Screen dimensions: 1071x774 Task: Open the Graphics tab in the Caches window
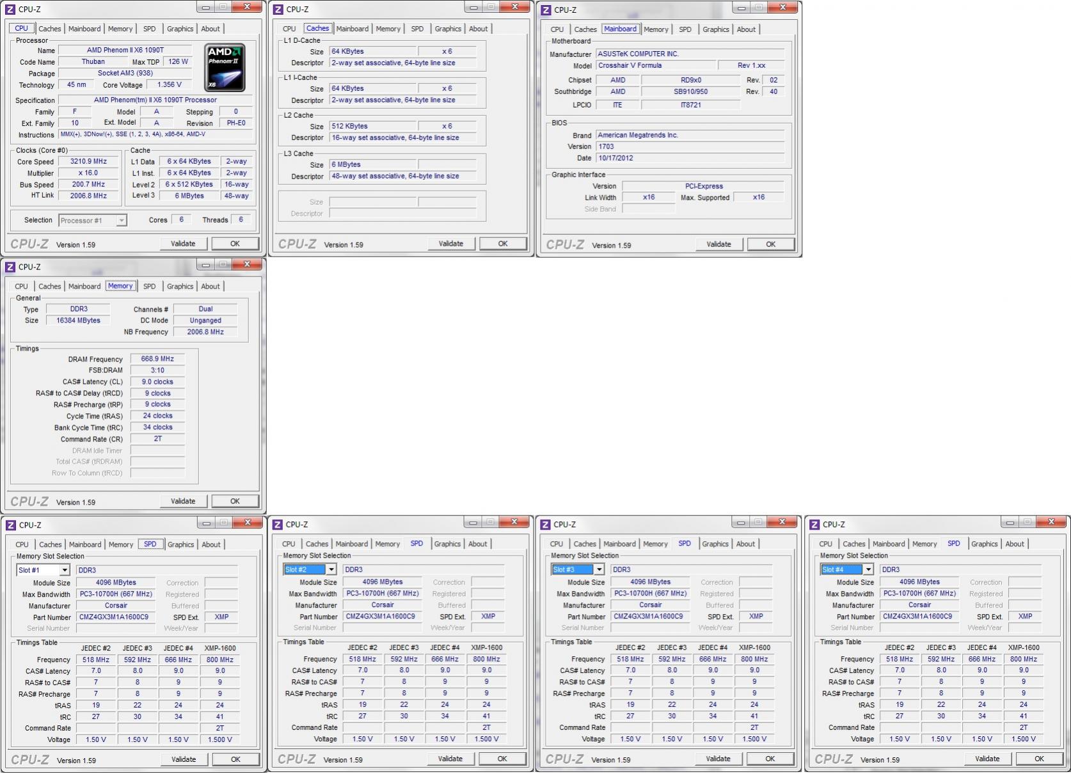(448, 29)
